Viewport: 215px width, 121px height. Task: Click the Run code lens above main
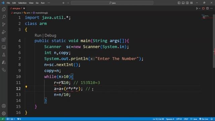pos(38,35)
